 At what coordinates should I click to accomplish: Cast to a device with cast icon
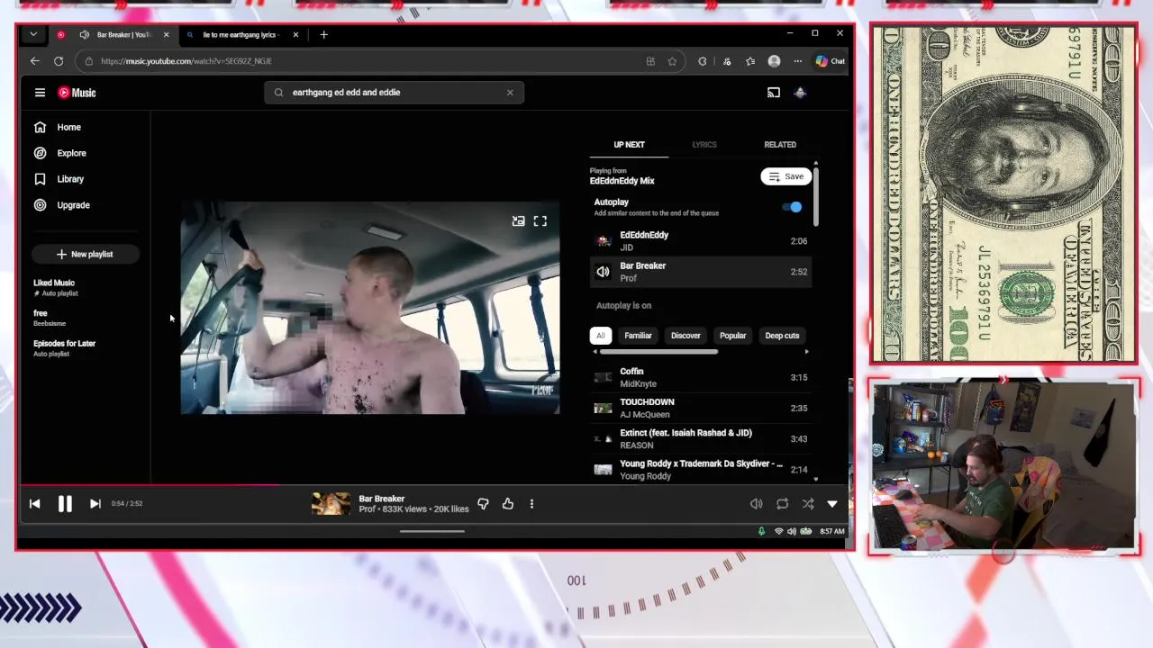773,93
